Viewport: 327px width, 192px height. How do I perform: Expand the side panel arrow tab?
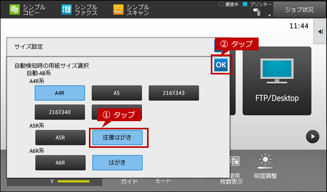(x=320, y=32)
